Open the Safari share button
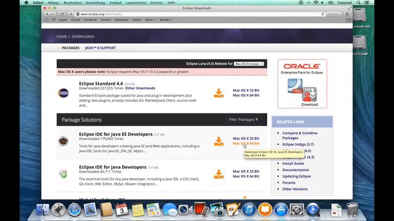 62,14
